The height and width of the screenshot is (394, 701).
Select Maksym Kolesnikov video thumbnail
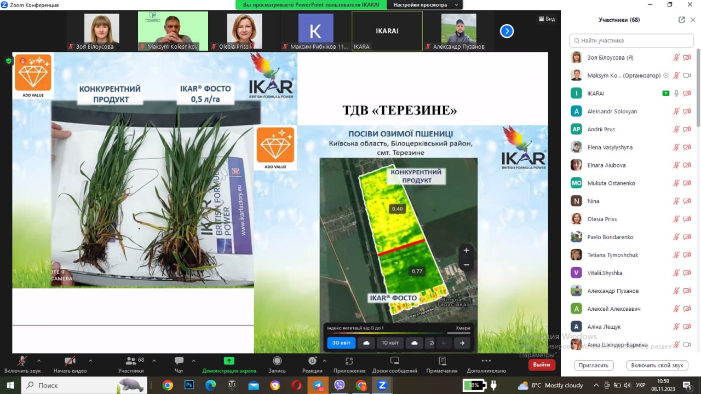173,31
